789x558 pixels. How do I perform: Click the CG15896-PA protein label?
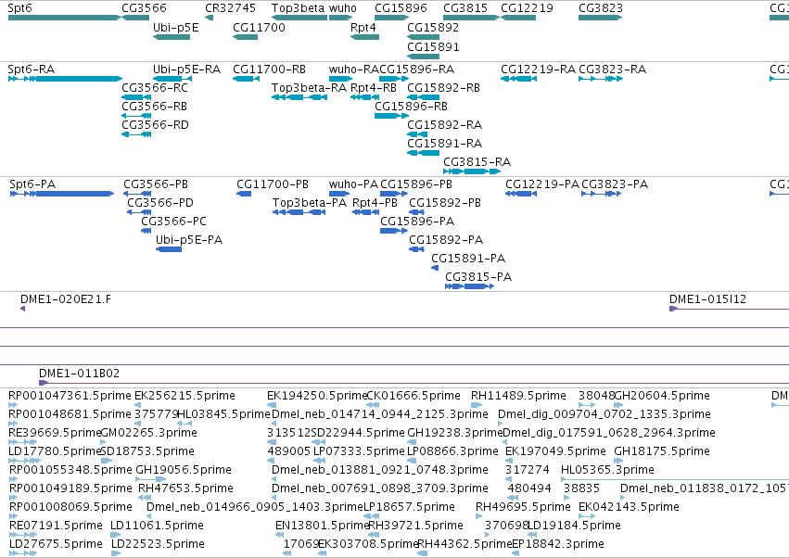(x=417, y=222)
